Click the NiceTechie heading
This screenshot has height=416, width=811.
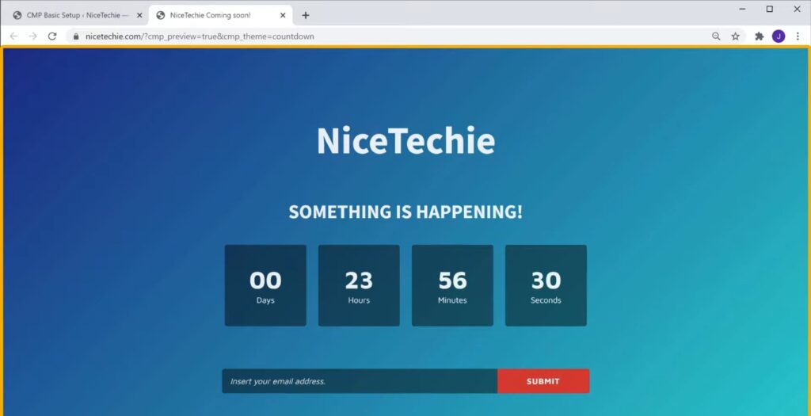pos(405,141)
